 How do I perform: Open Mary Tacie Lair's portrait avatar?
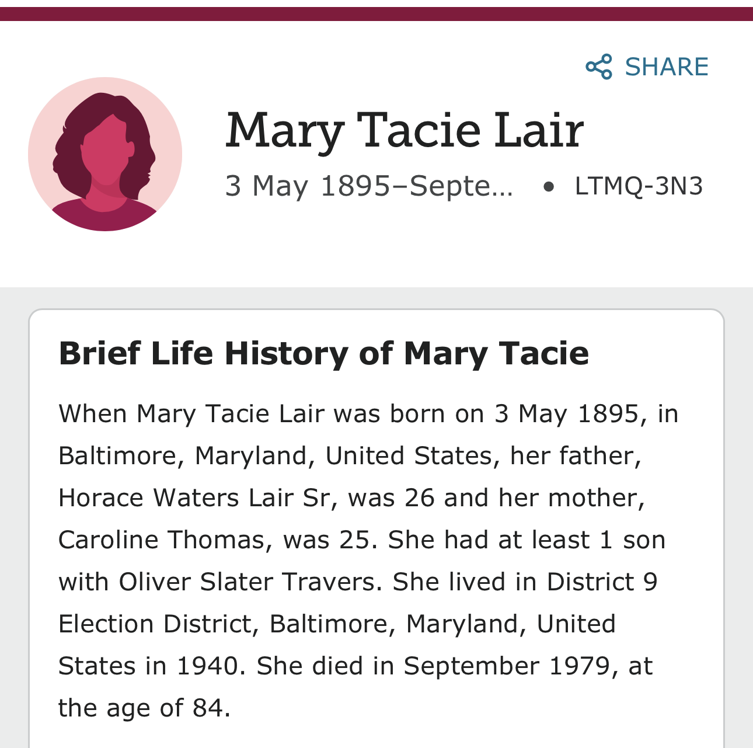[105, 154]
